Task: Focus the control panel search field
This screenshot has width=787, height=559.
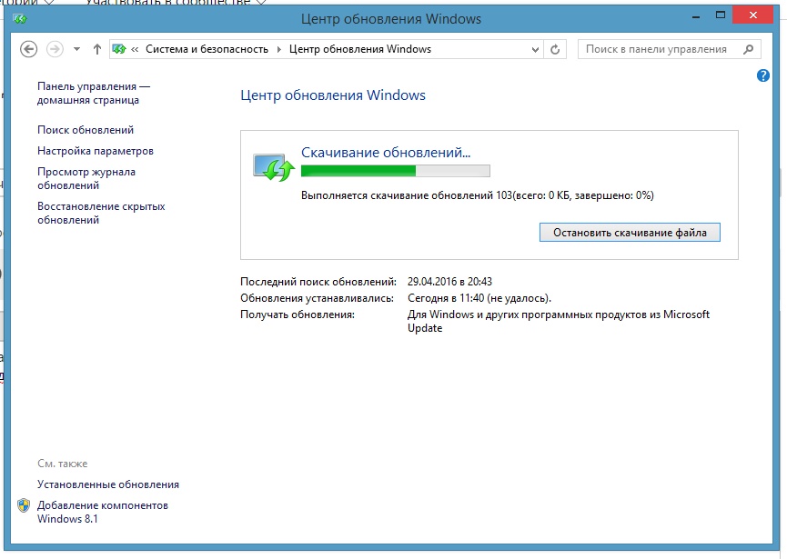Action: point(669,49)
